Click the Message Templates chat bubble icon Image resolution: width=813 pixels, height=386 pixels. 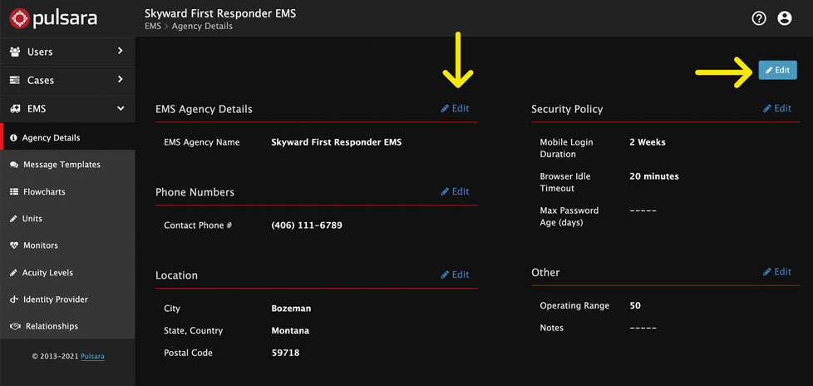(14, 165)
